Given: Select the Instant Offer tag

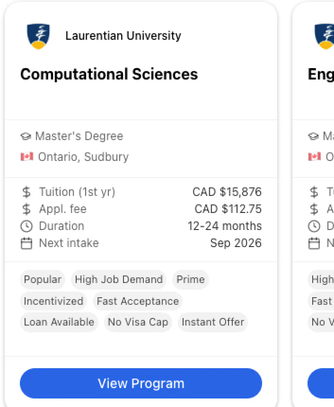Looking at the screenshot, I should (212, 322).
